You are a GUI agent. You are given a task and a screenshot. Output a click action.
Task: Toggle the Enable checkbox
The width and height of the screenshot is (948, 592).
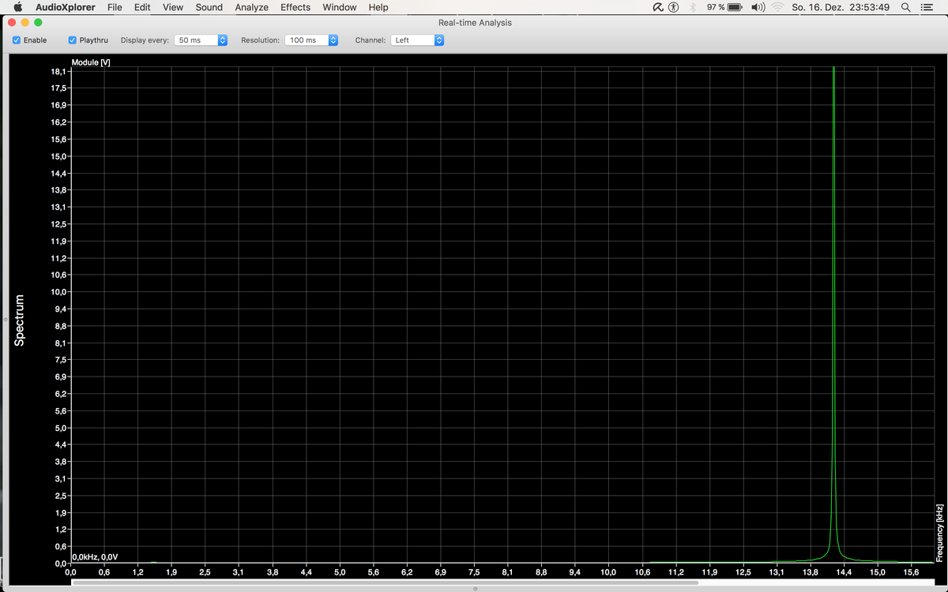[x=17, y=40]
